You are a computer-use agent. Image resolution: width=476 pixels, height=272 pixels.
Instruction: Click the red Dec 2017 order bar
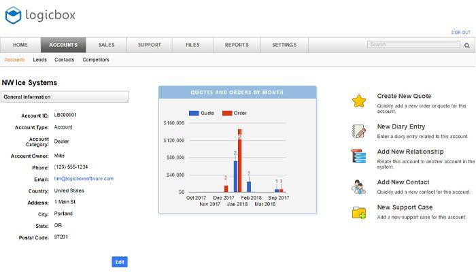pos(226,189)
